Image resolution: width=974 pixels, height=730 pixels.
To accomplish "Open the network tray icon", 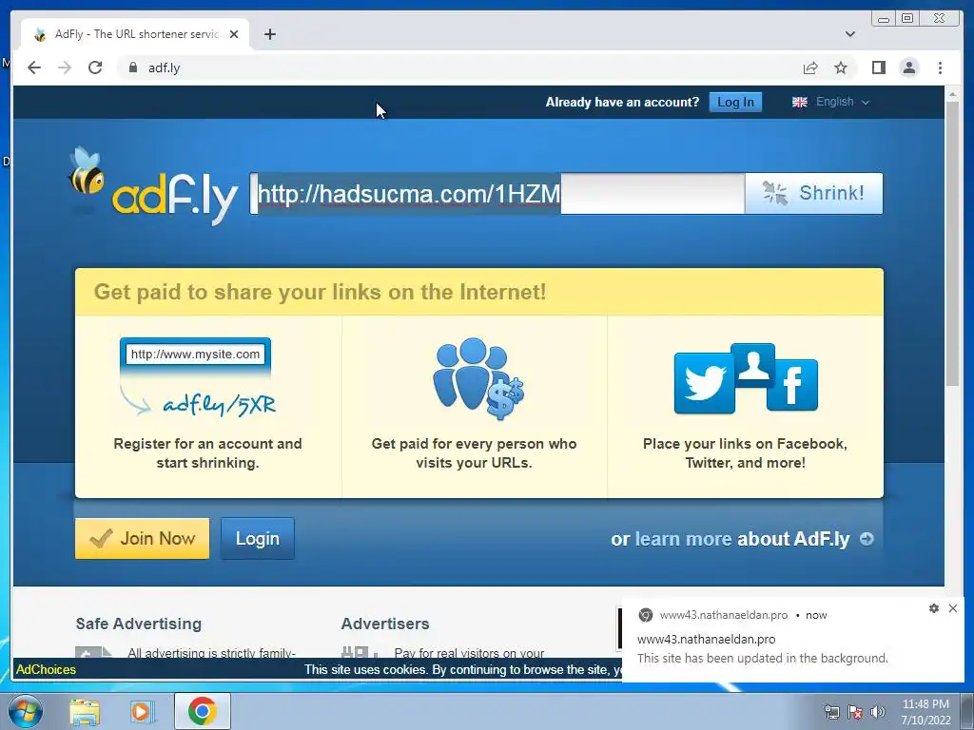I will pos(831,712).
